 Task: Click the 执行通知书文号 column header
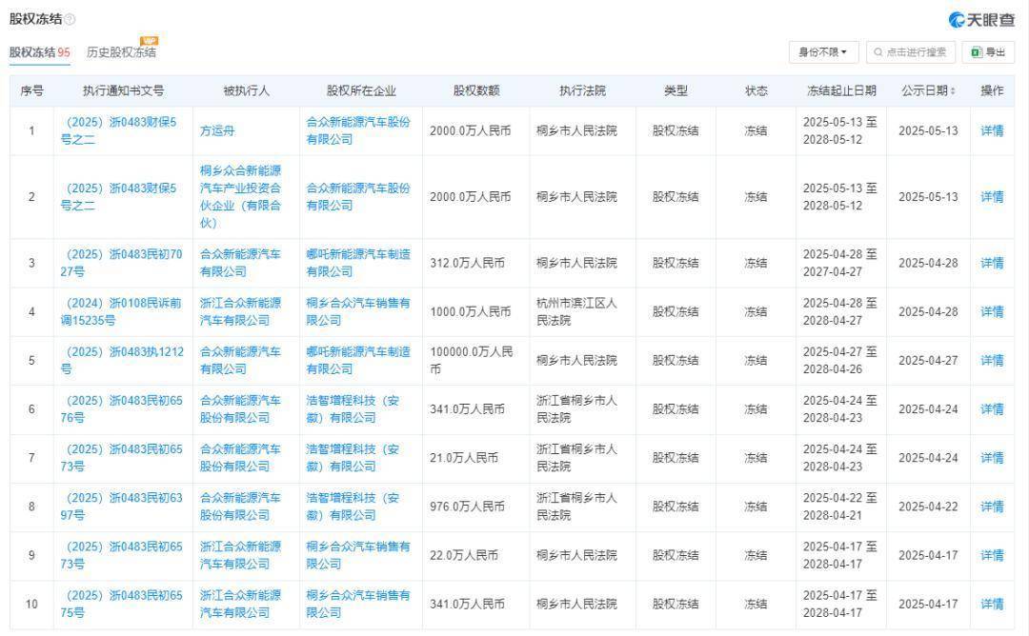123,91
